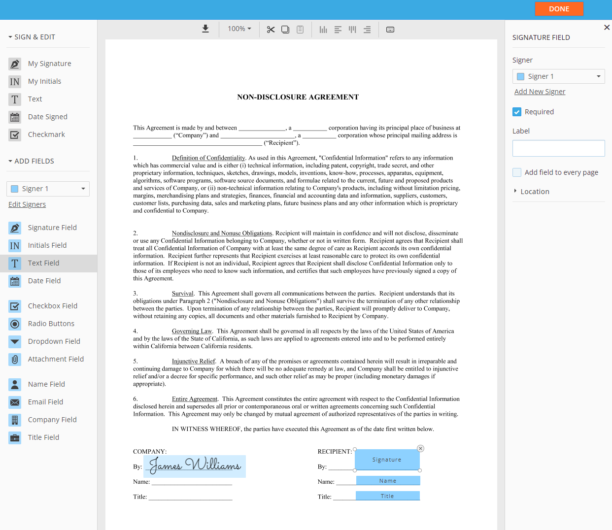
Task: Select the Checkbox Field tool
Action: pos(52,305)
